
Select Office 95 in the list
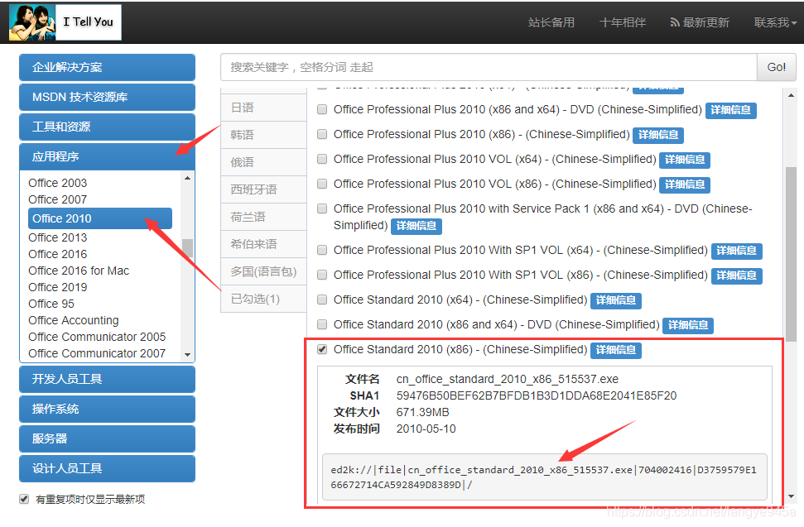tap(51, 304)
